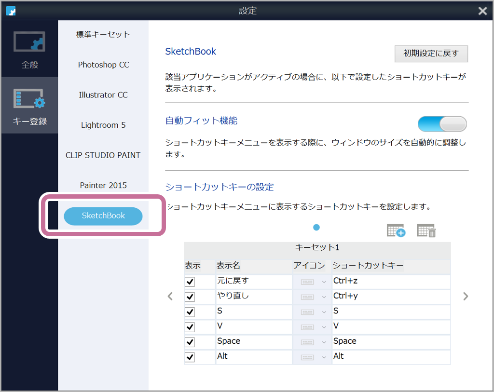Click the 自動フィット機能 section heading
This screenshot has width=494, height=392.
tap(201, 121)
